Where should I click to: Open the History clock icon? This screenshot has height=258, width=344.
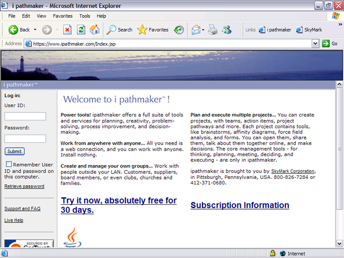click(179, 30)
